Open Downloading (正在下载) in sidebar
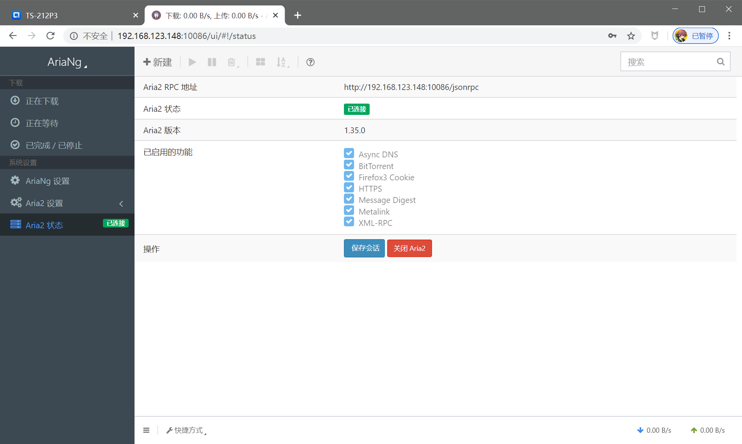Screen dimensions: 742x444 click(x=67, y=101)
